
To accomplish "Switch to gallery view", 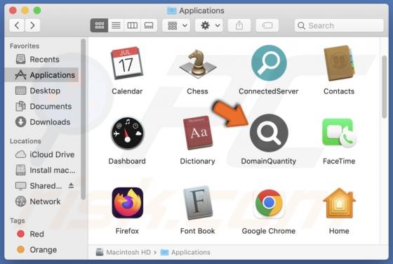I will pos(149,25).
